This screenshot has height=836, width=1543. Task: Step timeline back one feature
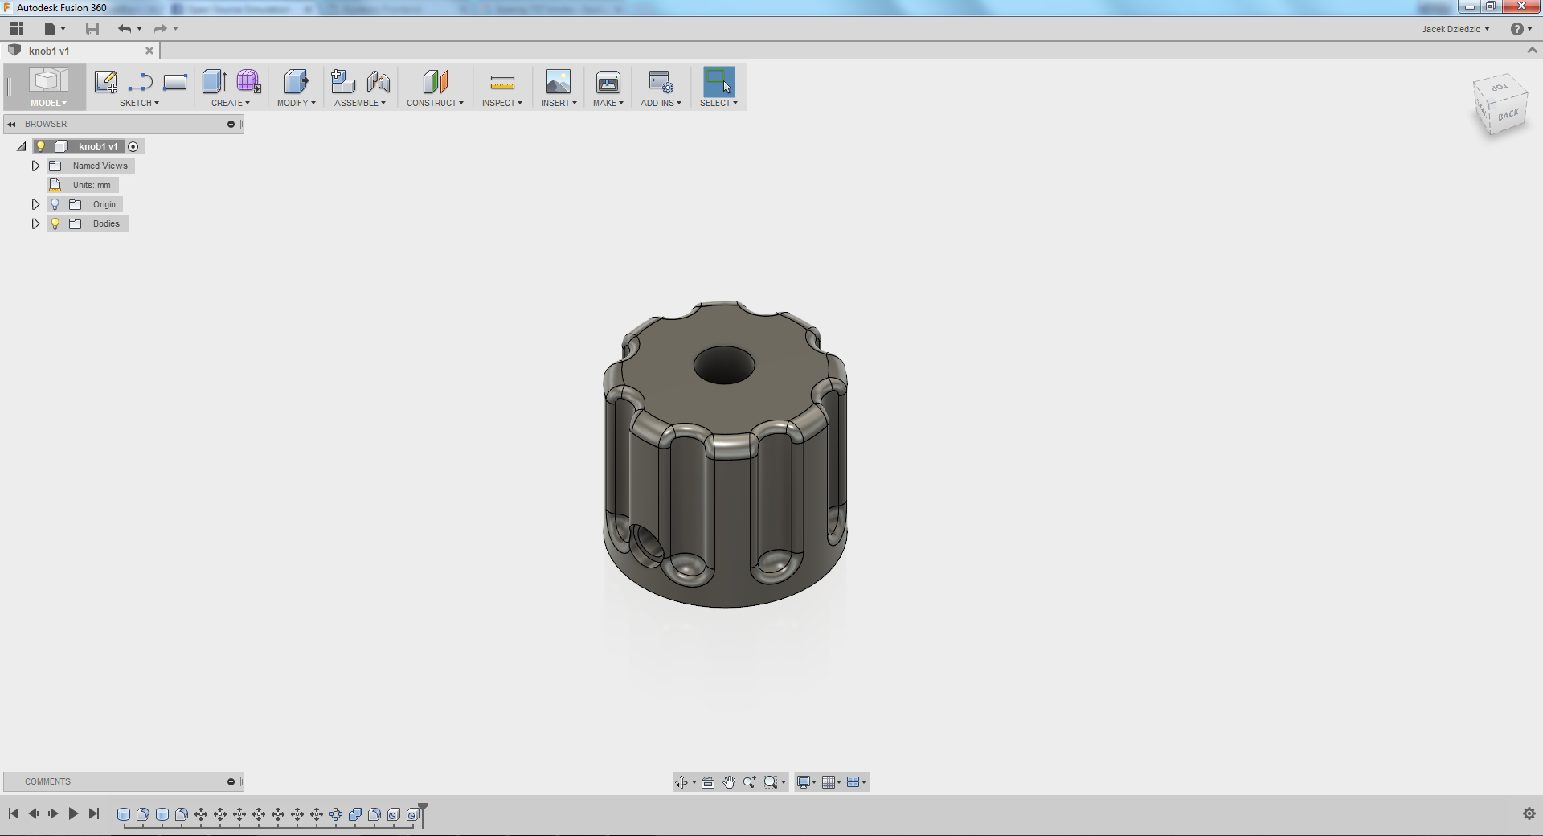34,813
